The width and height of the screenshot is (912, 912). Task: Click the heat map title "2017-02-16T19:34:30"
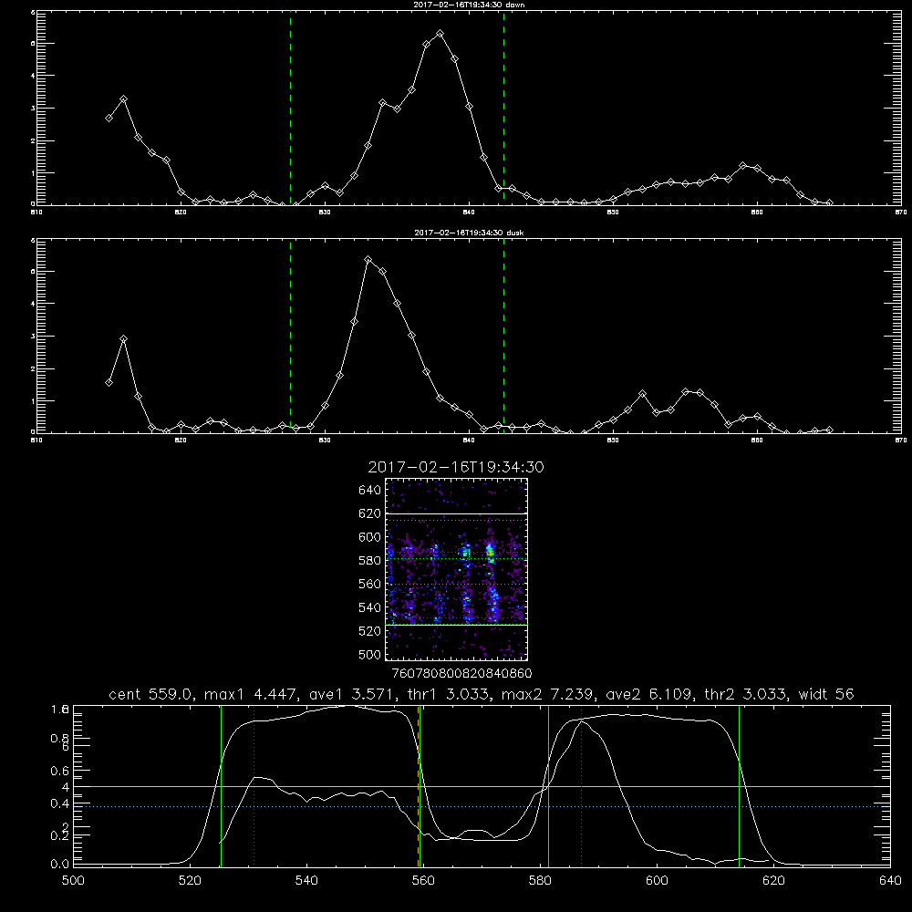[x=456, y=467]
